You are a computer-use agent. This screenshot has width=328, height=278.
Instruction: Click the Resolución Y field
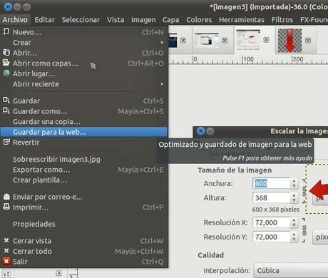click(x=271, y=237)
